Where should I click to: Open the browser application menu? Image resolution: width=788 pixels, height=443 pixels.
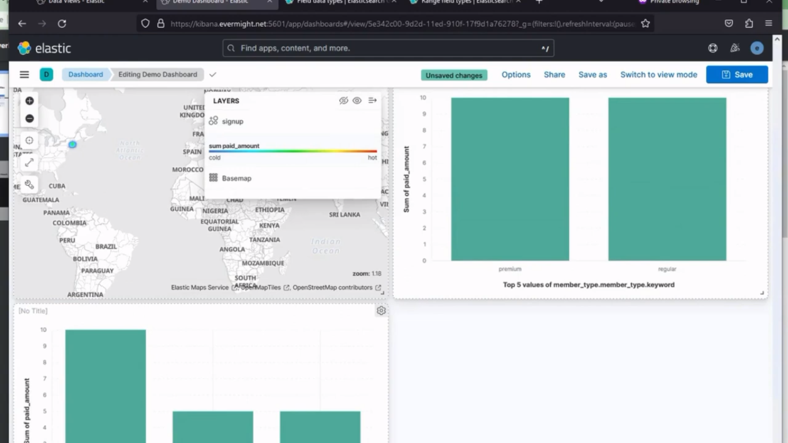pyautogui.click(x=768, y=24)
